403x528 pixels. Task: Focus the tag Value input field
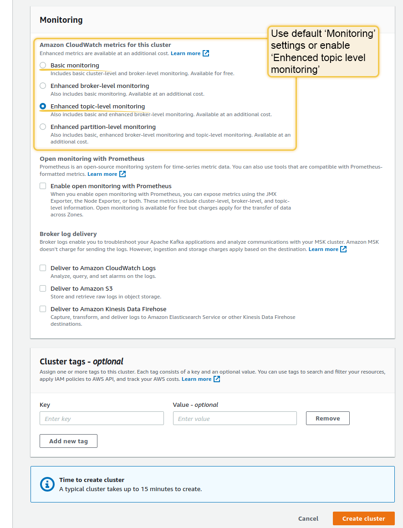(235, 419)
